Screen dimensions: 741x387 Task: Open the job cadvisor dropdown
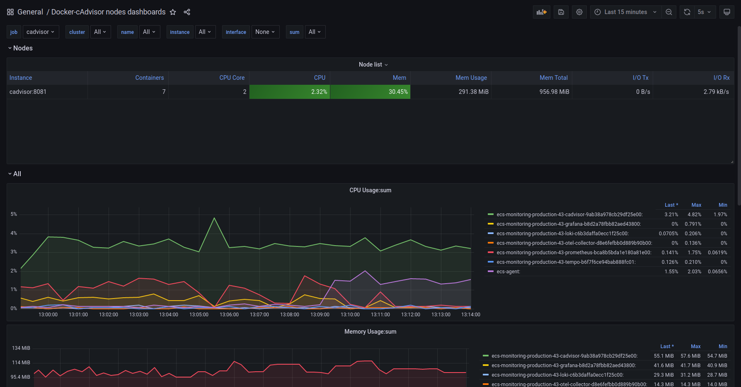pos(41,32)
